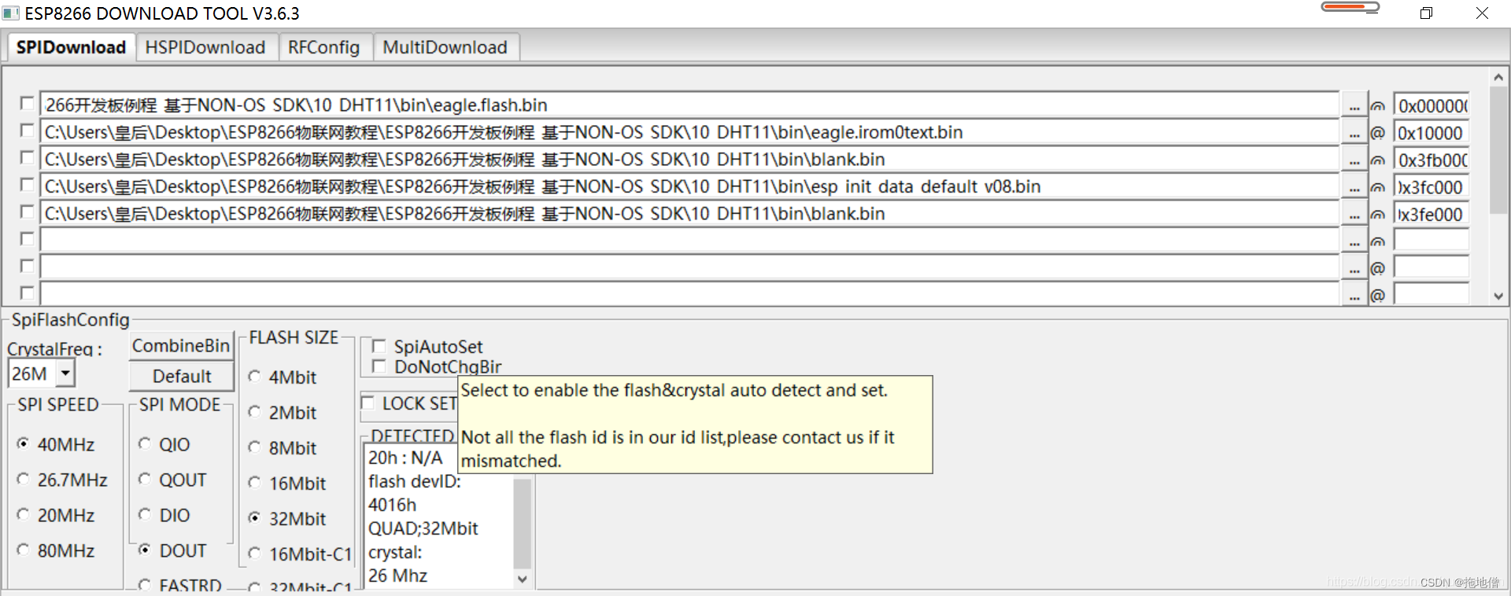Open the CrystalFreq 26M dropdown
The width and height of the screenshot is (1511, 596).
point(66,373)
